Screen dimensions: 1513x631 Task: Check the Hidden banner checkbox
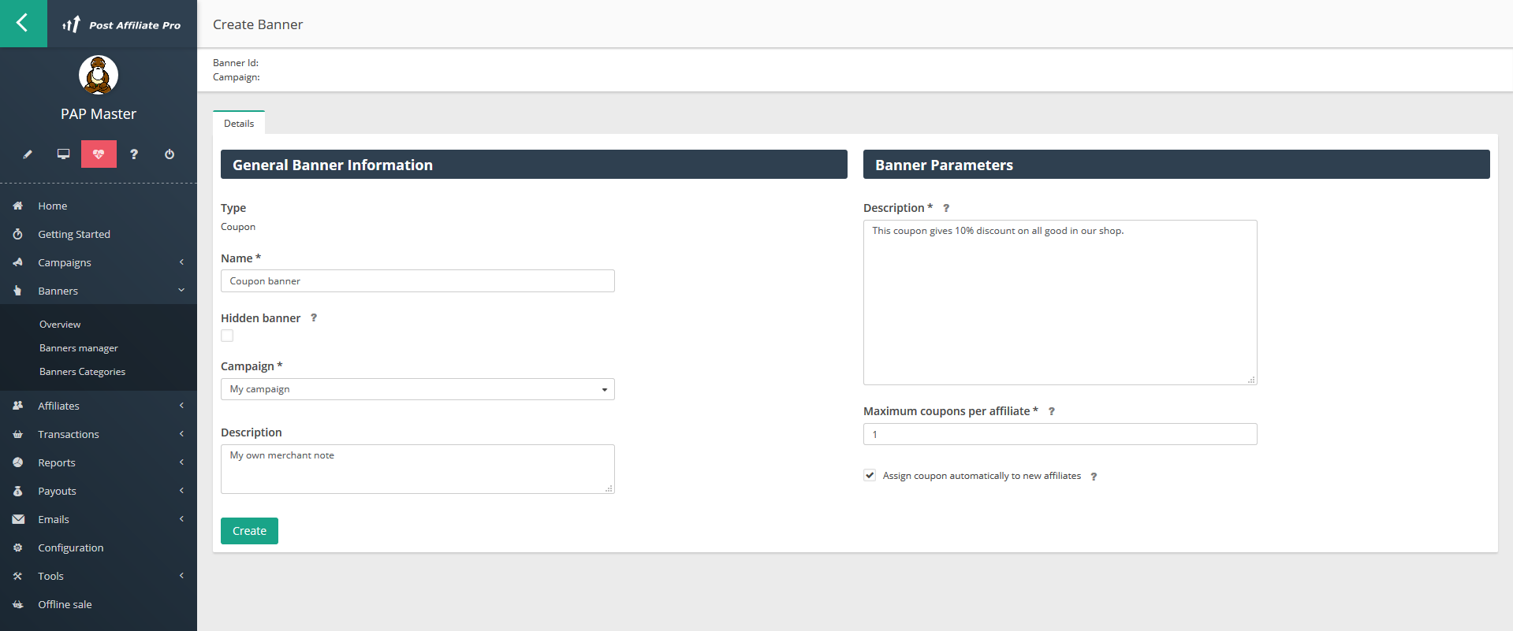tap(227, 336)
